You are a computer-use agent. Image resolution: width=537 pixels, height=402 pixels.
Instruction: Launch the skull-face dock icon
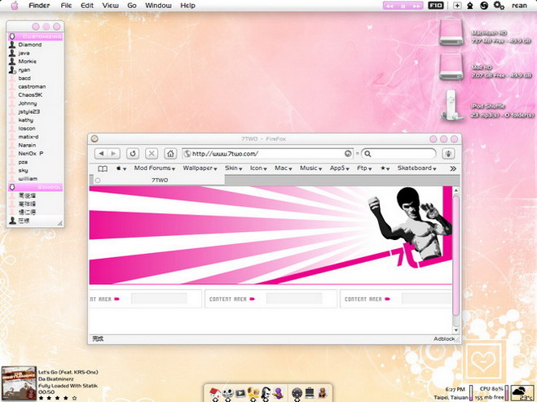(227, 393)
